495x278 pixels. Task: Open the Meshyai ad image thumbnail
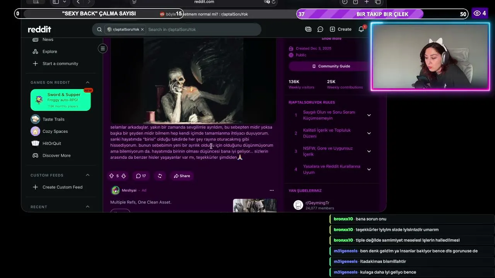254,205
